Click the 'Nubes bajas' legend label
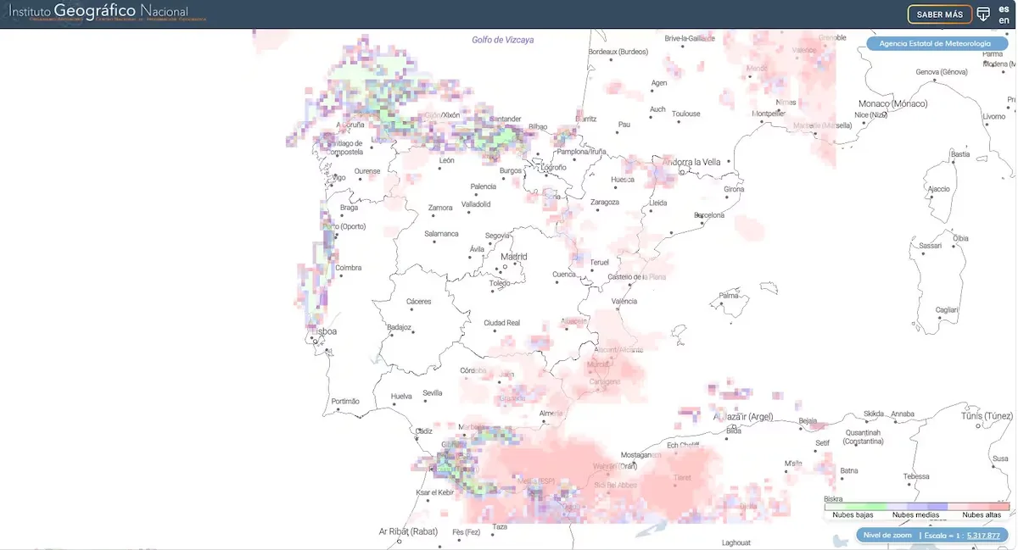 coord(853,514)
